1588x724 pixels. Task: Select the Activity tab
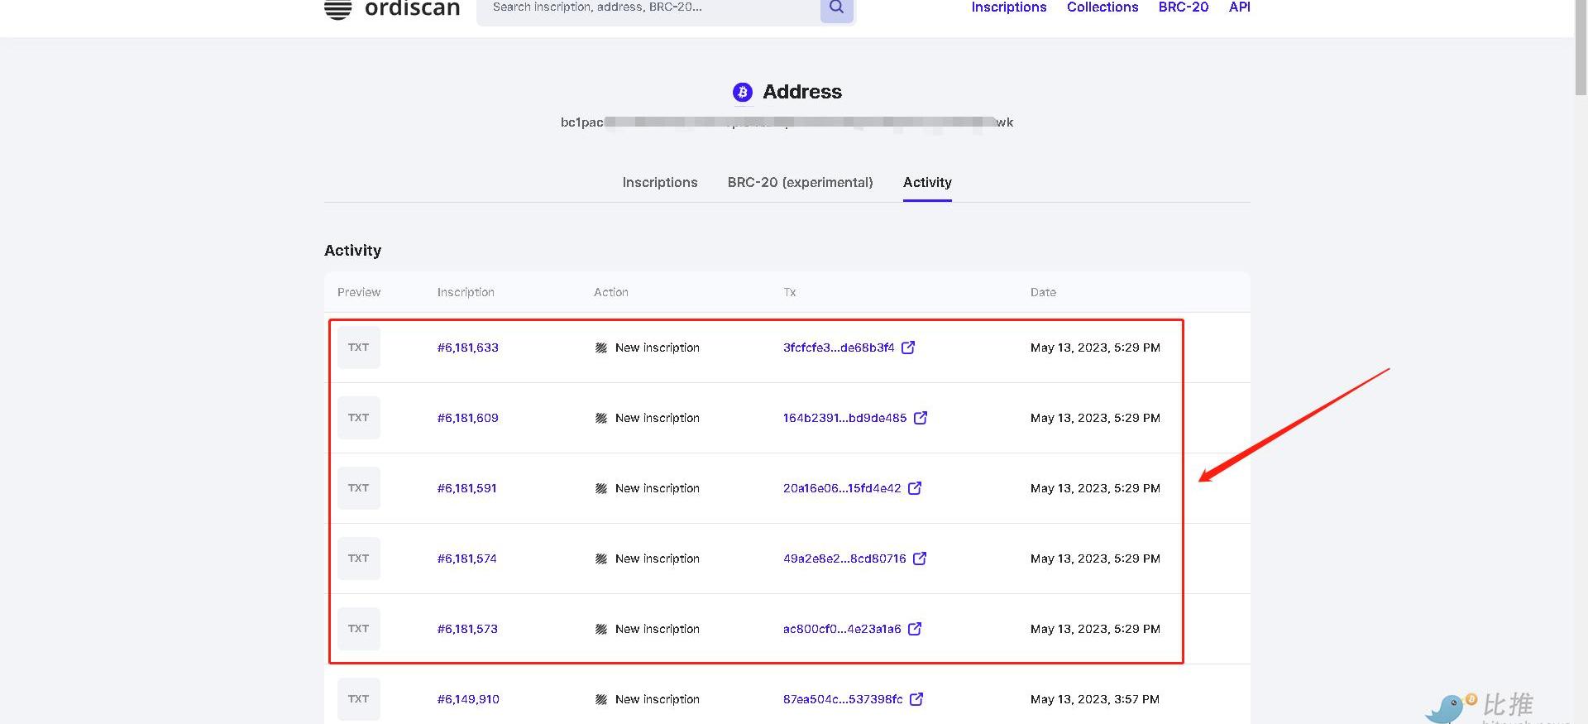point(927,182)
